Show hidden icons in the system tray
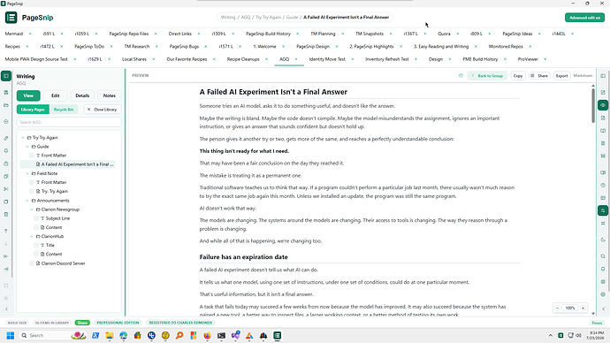This screenshot has height=343, width=610. (x=550, y=335)
